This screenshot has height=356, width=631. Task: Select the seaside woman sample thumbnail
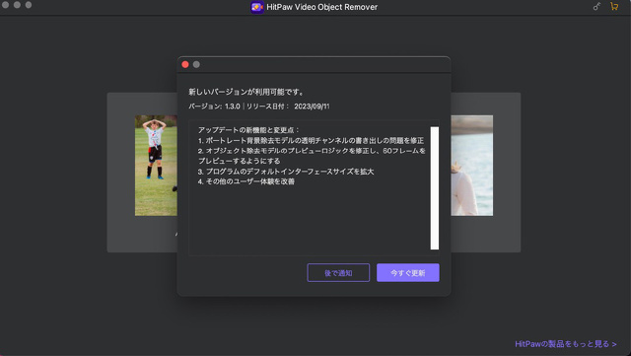471,166
